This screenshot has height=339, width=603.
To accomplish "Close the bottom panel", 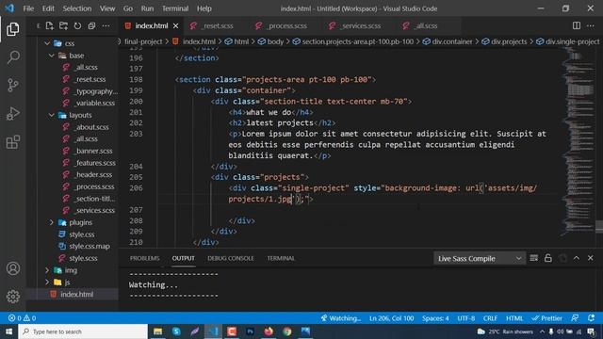I will 591,258.
